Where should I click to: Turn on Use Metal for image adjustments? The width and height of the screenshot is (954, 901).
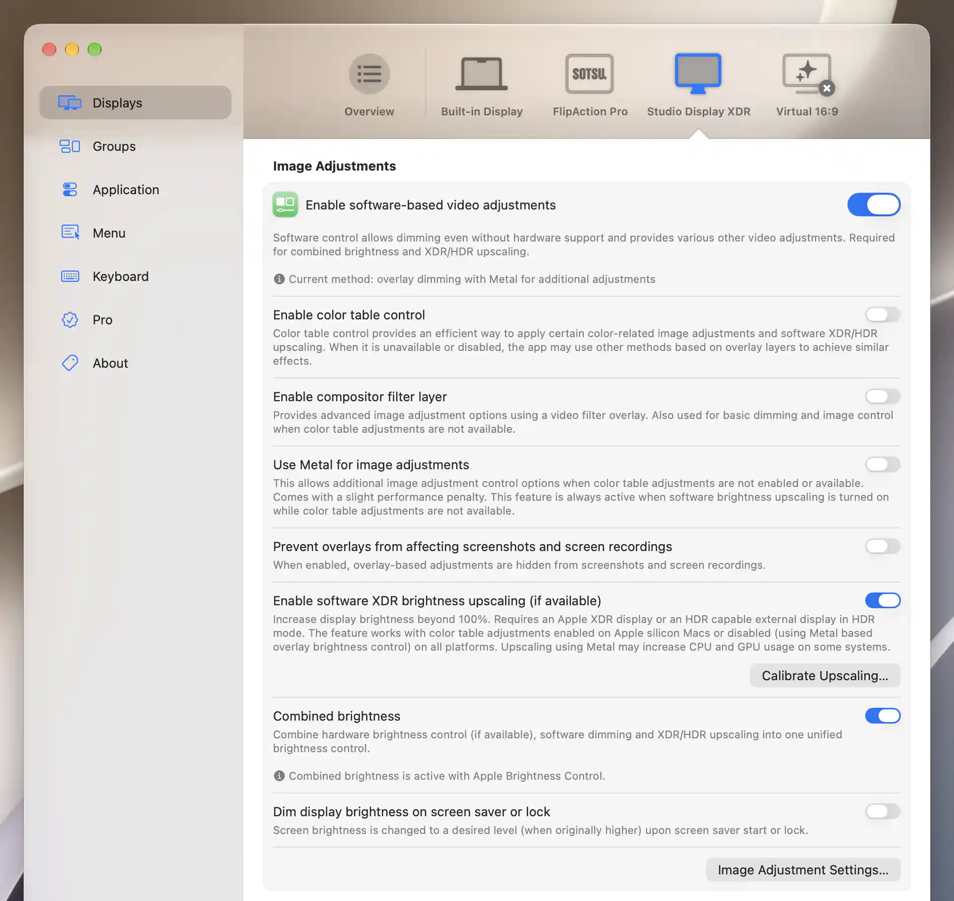point(883,464)
